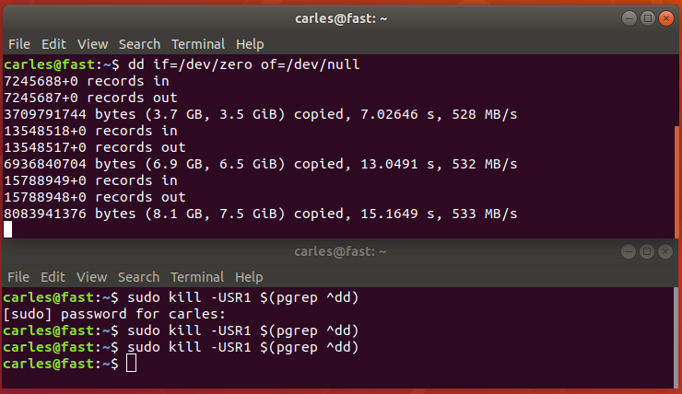682x394 pixels.
Task: Click the top terminal's orange scrollbar
Action: coord(676,181)
